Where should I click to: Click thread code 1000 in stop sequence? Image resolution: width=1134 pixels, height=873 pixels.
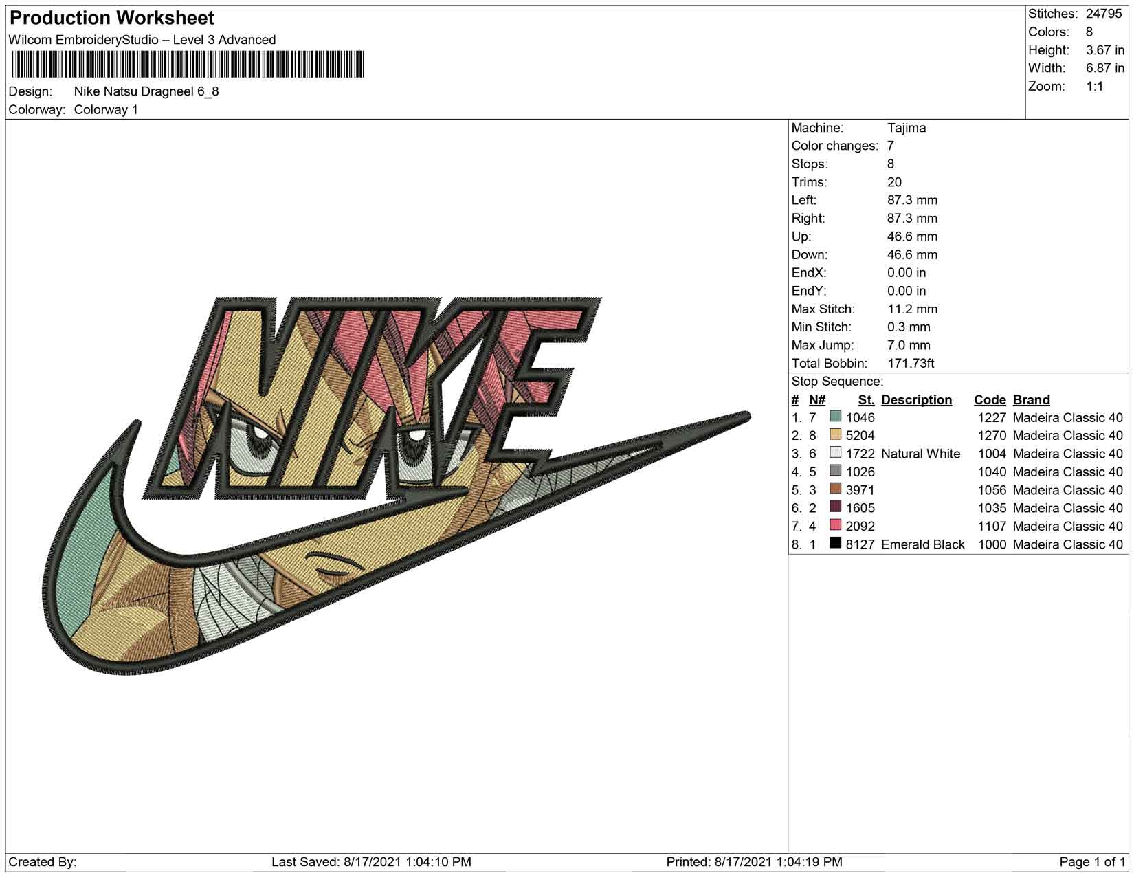click(992, 545)
